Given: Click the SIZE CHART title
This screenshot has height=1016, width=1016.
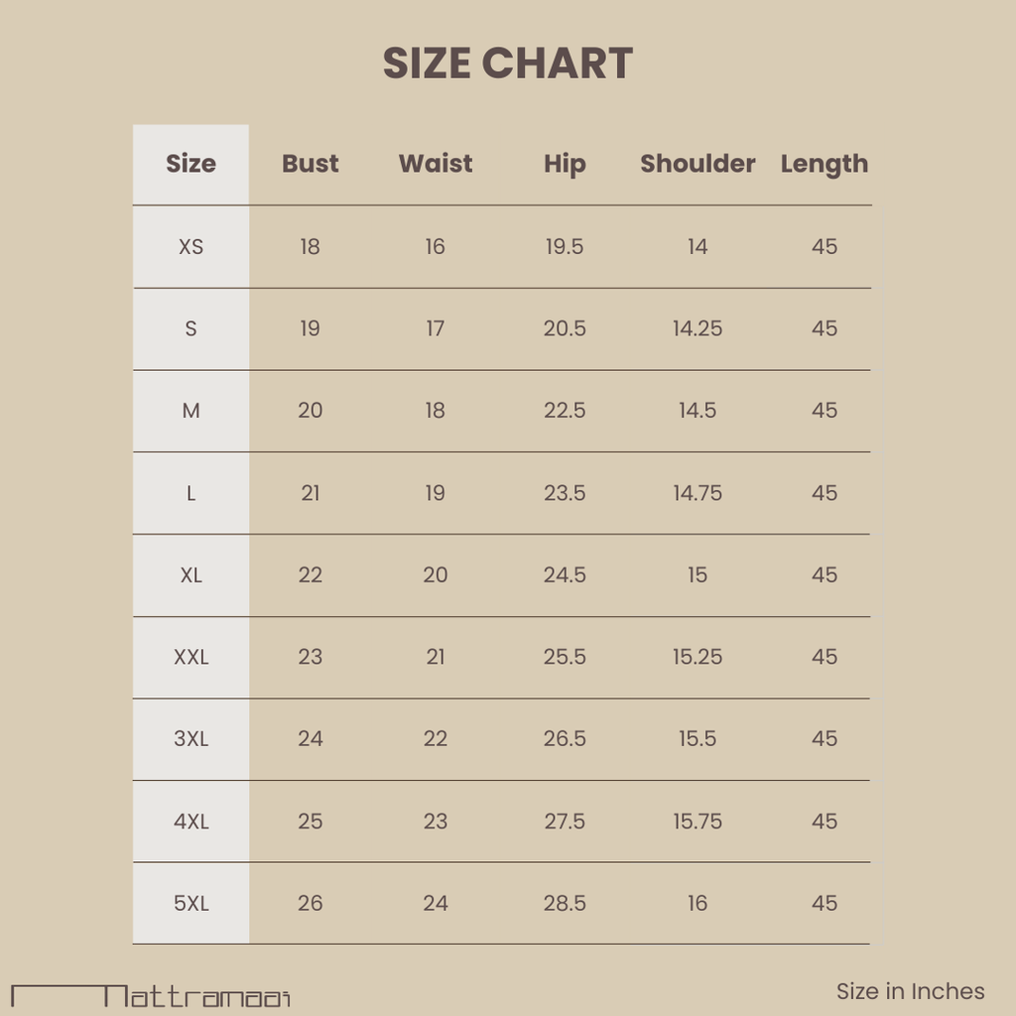Looking at the screenshot, I should point(508,63).
